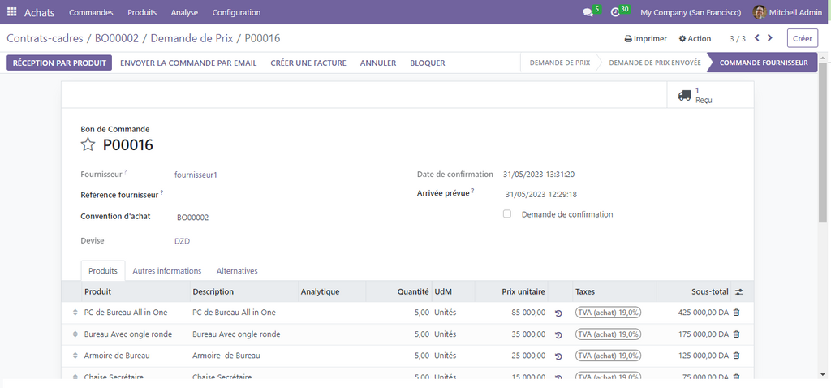Switch to the Autres informations tab
Viewport: 831px width, 388px height.
166,271
